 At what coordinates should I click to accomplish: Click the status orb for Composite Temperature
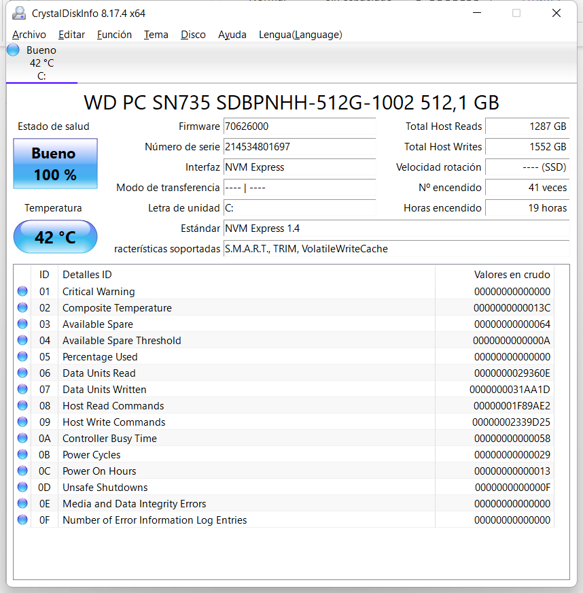point(22,307)
